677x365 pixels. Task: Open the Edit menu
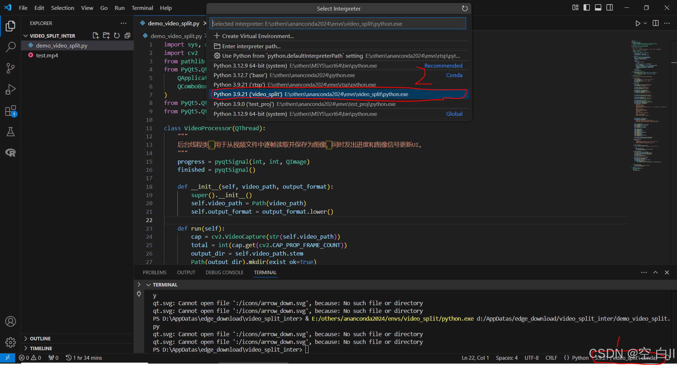(x=39, y=8)
